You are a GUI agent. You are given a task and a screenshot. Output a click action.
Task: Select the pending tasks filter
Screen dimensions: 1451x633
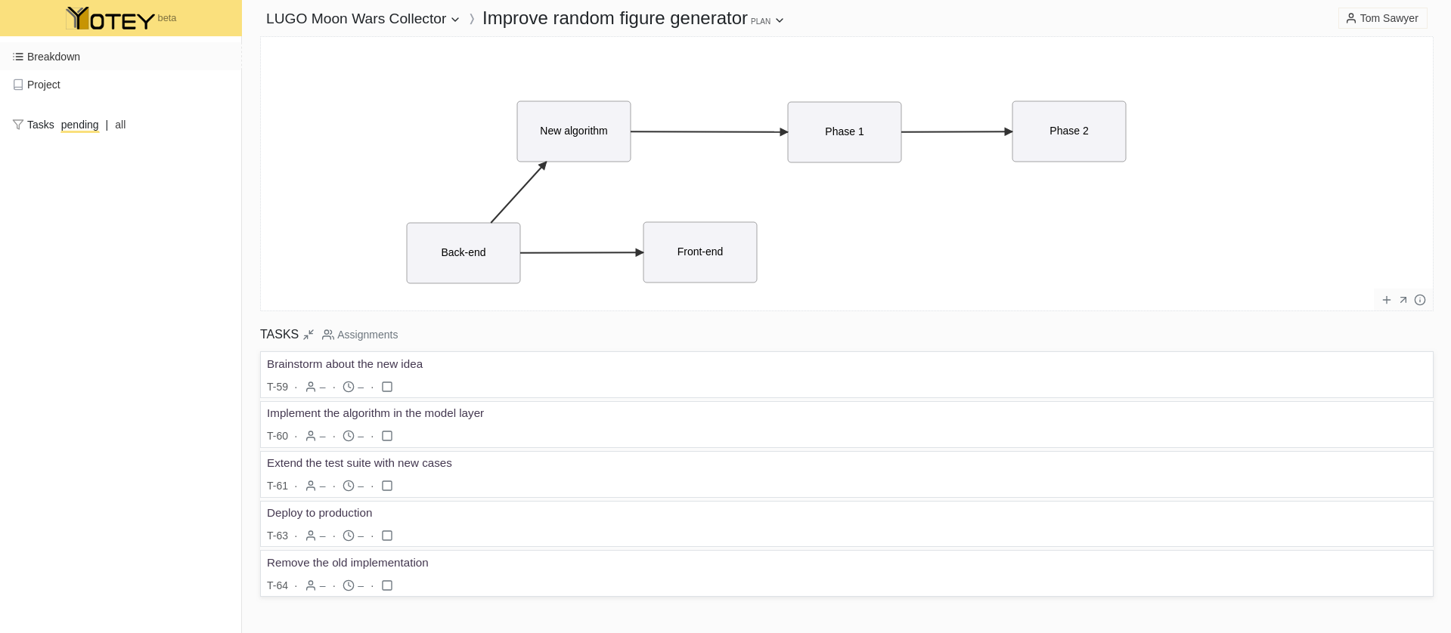(x=79, y=125)
